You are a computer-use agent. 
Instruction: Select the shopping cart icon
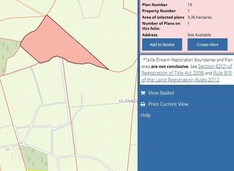pos(143,93)
